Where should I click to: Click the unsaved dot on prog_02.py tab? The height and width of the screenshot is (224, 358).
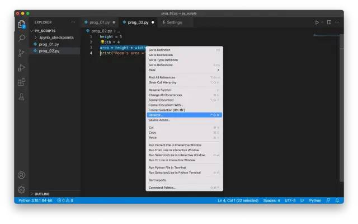[x=153, y=22]
